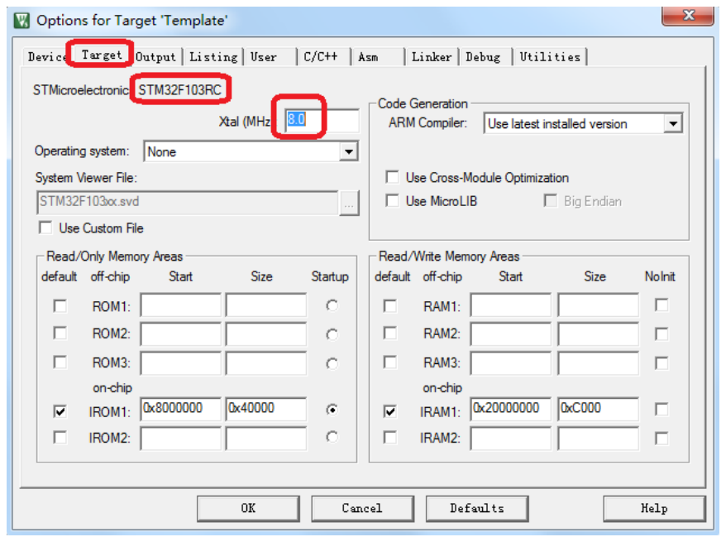Select ROM1 as Startup
This screenshot has height=537, width=726.
click(x=332, y=306)
